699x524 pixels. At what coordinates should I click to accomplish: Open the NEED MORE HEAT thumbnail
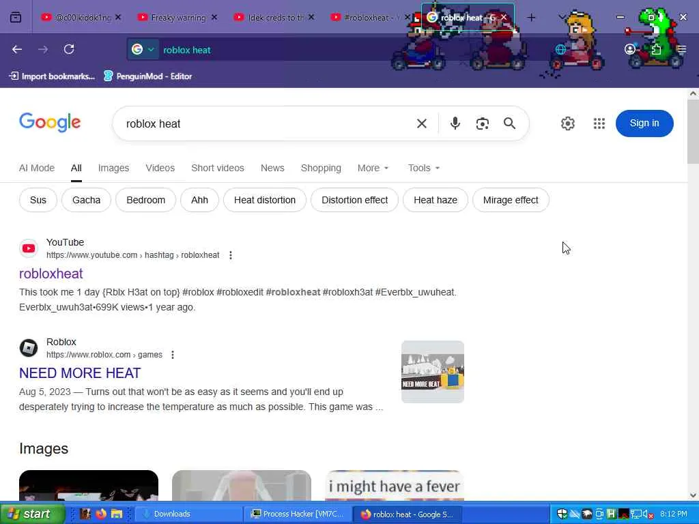[432, 372]
